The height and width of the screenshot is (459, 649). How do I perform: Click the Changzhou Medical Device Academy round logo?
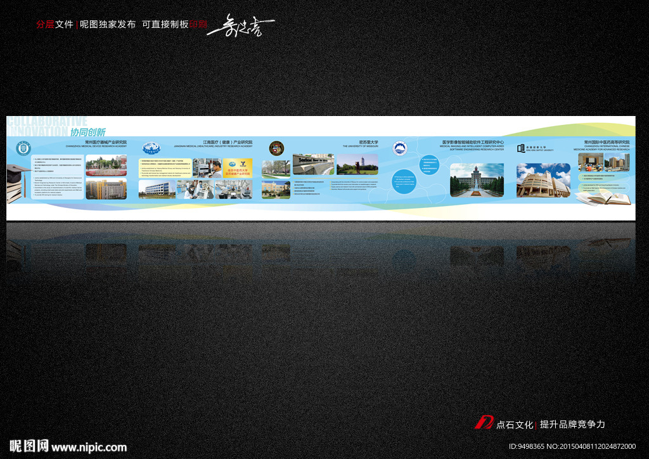(23, 148)
